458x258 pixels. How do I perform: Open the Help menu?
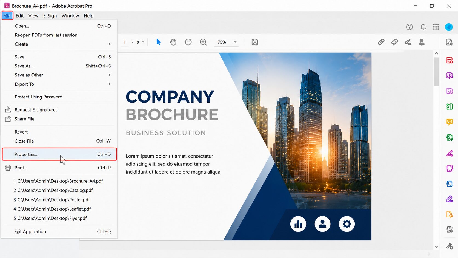[x=88, y=16]
